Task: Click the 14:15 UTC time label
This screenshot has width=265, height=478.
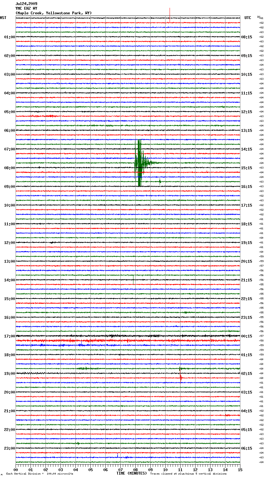Action: 247,149
